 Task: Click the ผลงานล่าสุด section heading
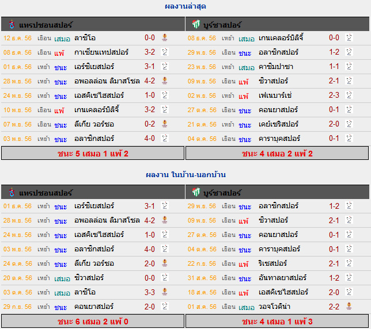click(185, 6)
